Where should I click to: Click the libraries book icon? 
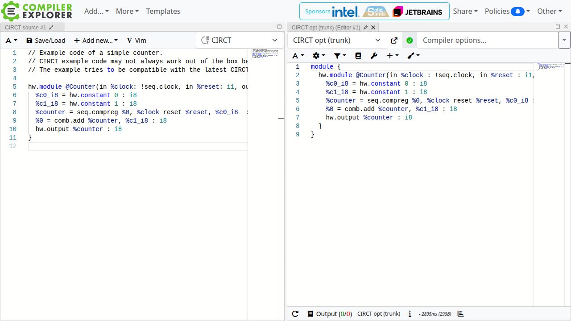point(358,56)
